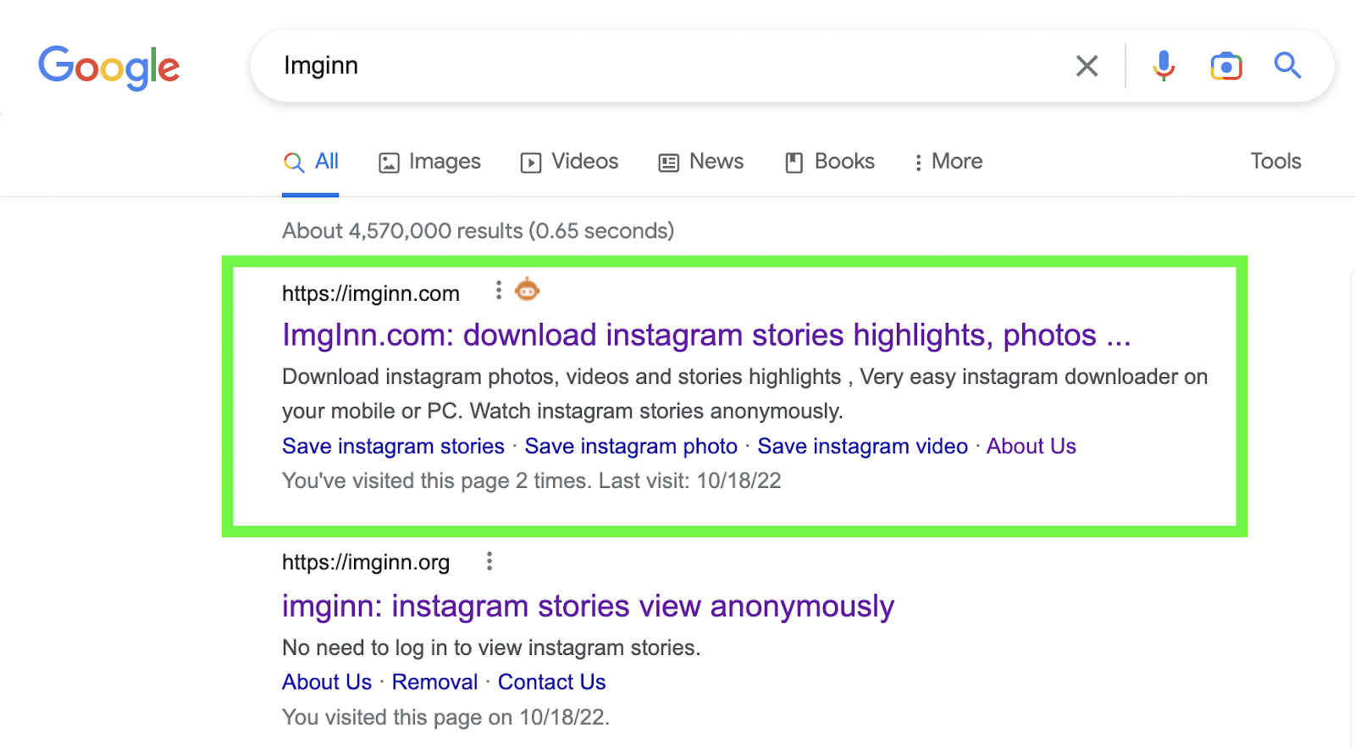The width and height of the screenshot is (1355, 749).
Task: Switch to the News tab
Action: 701,161
